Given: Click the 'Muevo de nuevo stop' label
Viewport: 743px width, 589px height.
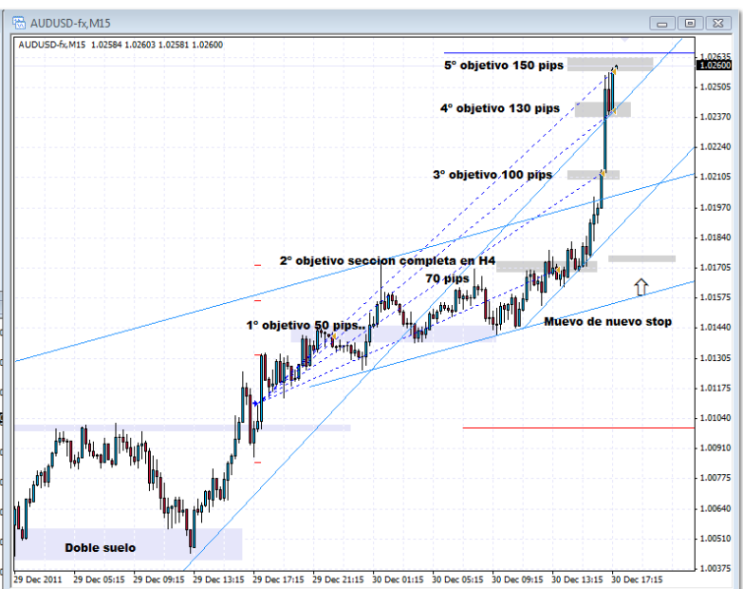Looking at the screenshot, I should coord(607,322).
